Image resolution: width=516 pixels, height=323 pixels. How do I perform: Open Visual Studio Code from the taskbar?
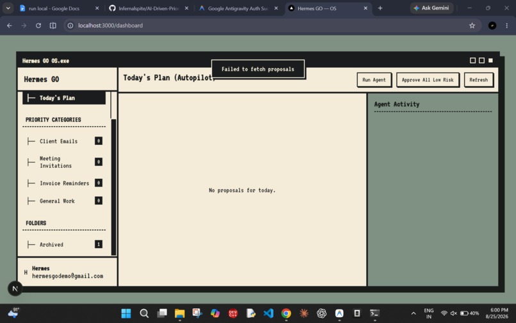click(x=268, y=313)
